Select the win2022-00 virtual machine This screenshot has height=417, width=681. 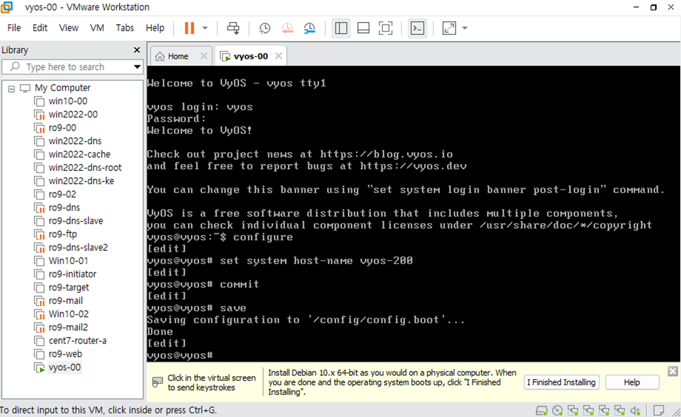[73, 114]
